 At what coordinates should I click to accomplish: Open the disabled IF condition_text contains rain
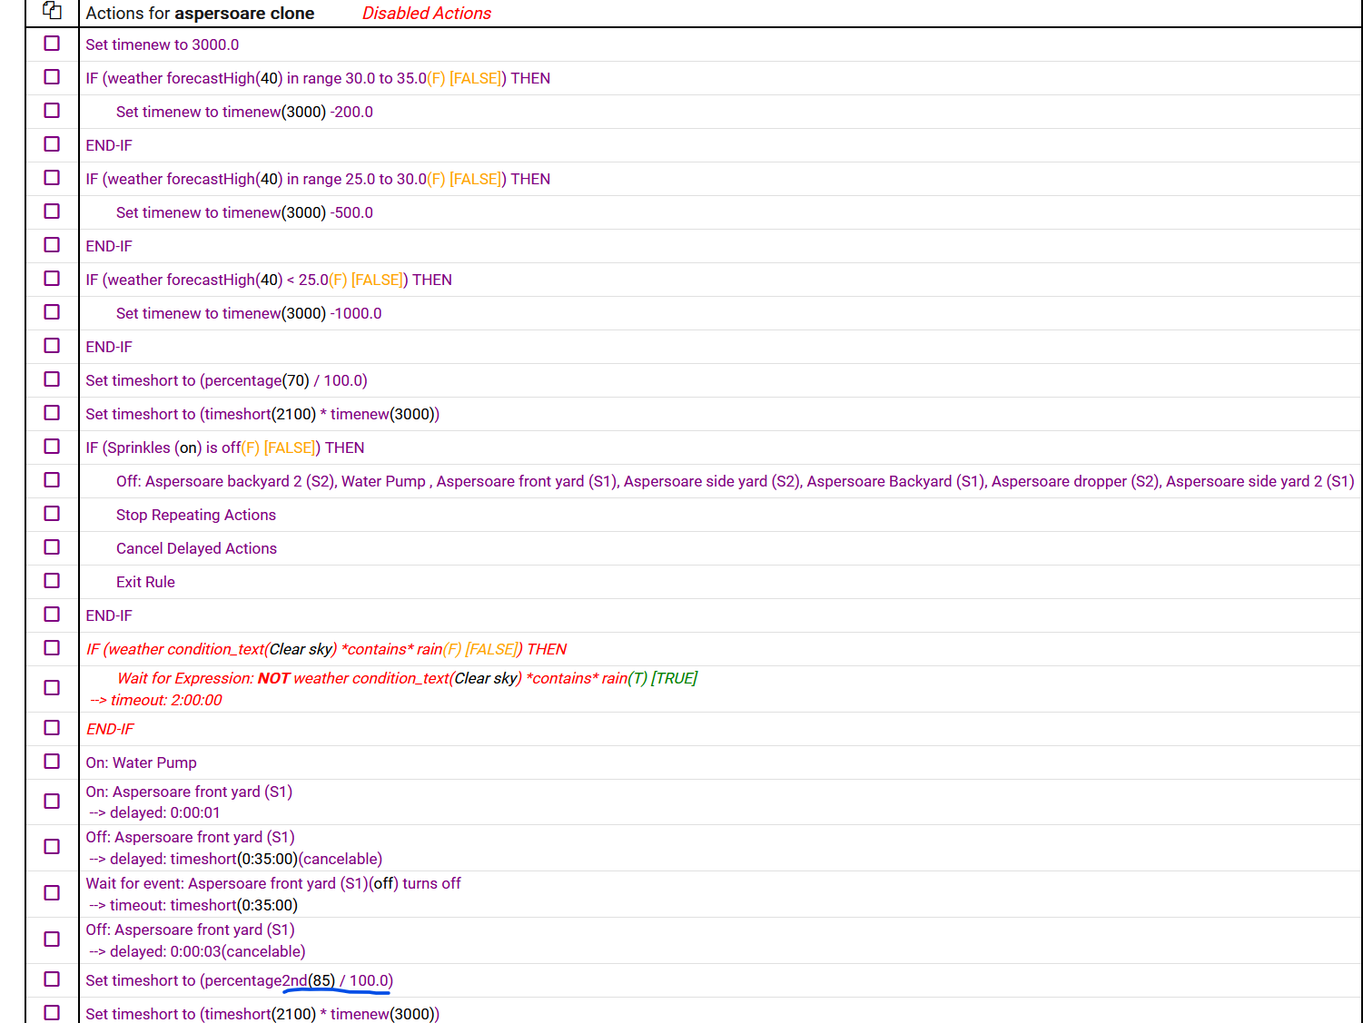(x=326, y=649)
